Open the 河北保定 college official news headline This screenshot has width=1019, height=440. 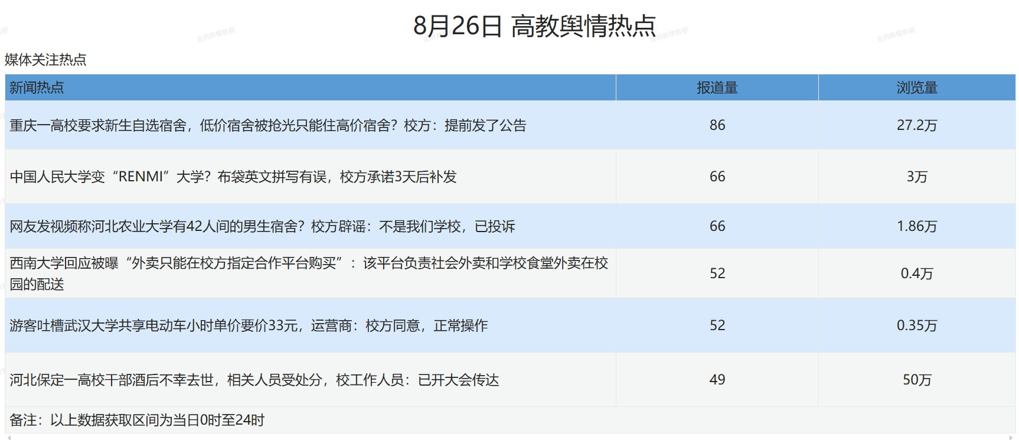pyautogui.click(x=254, y=380)
